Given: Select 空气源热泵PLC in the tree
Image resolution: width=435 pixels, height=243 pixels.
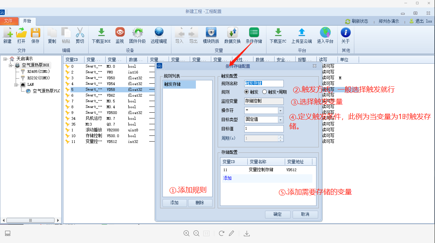Looking at the screenshot, I should point(46,91).
